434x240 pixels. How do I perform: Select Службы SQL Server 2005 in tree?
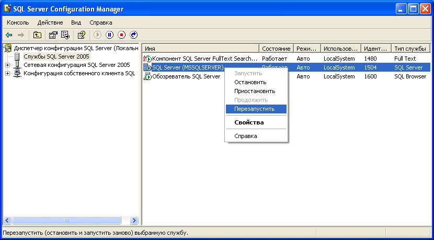(56, 56)
